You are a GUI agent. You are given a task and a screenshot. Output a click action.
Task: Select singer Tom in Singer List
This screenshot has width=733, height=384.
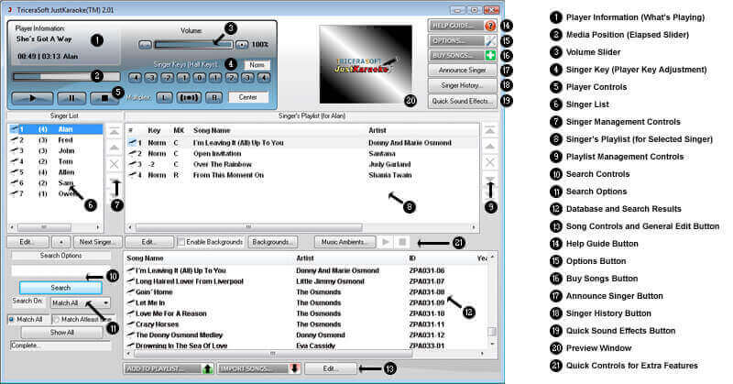[x=55, y=161]
